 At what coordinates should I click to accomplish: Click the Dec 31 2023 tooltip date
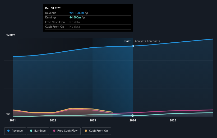(x=53, y=8)
